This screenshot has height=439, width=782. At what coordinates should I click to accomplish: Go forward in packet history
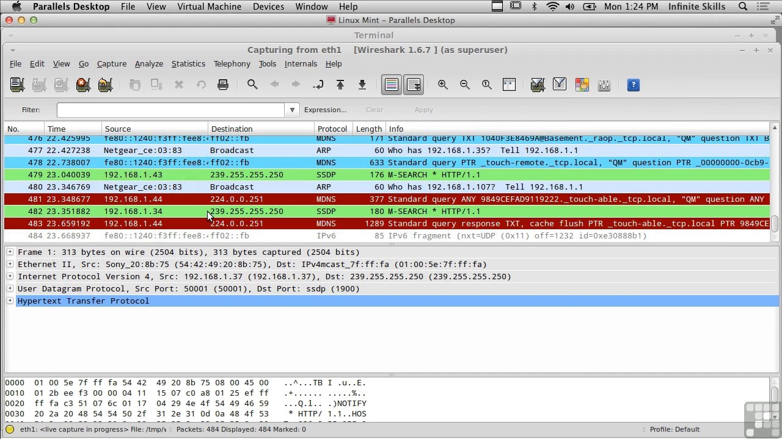pos(296,85)
